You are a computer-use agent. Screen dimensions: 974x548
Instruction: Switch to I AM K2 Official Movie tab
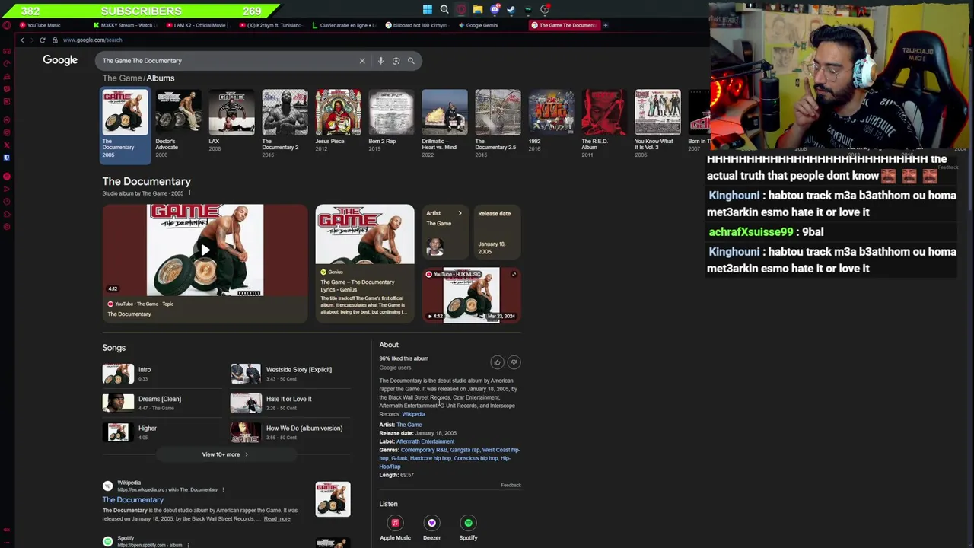[x=198, y=25]
